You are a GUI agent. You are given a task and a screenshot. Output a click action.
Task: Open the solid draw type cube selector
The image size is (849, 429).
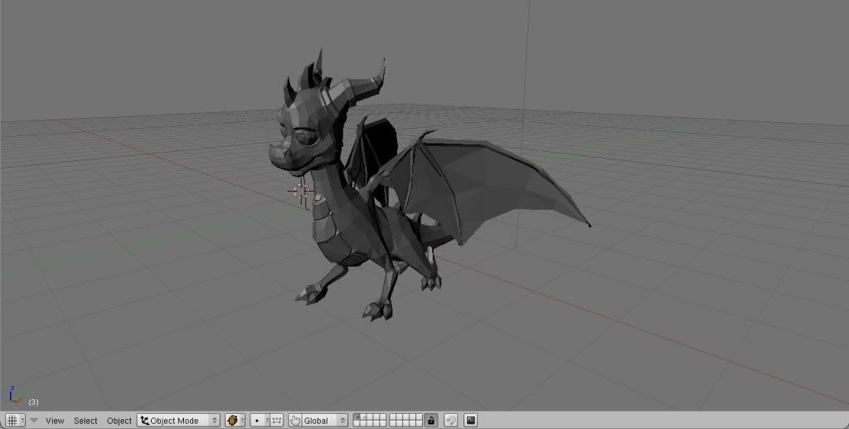235,421
